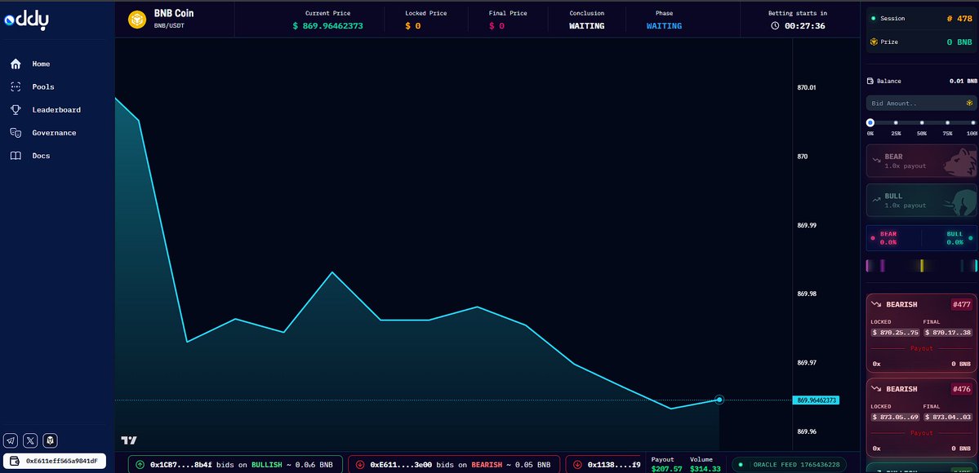Viewport: 979px width, 473px height.
Task: Click the Locked Price value $ 0
Action: coord(412,26)
